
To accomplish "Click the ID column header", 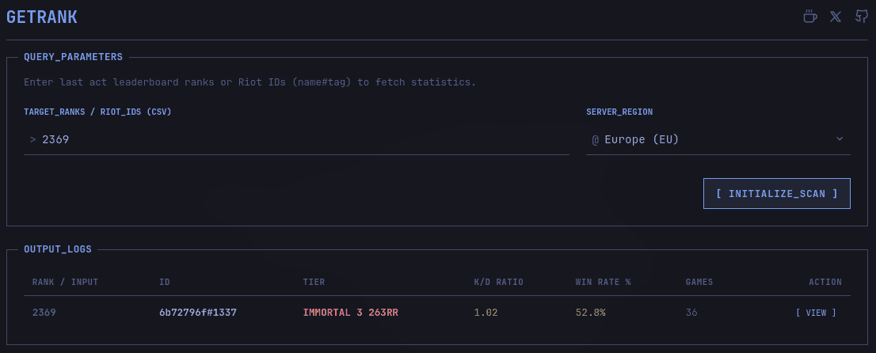I will 165,283.
